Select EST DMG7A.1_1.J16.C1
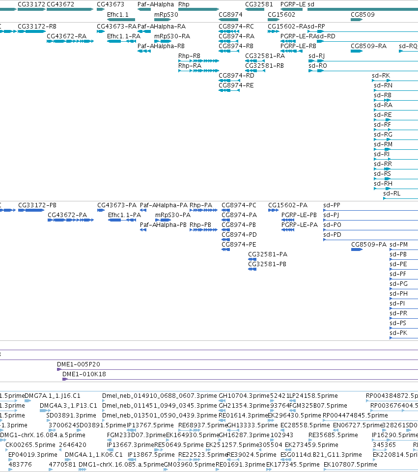 53,396
